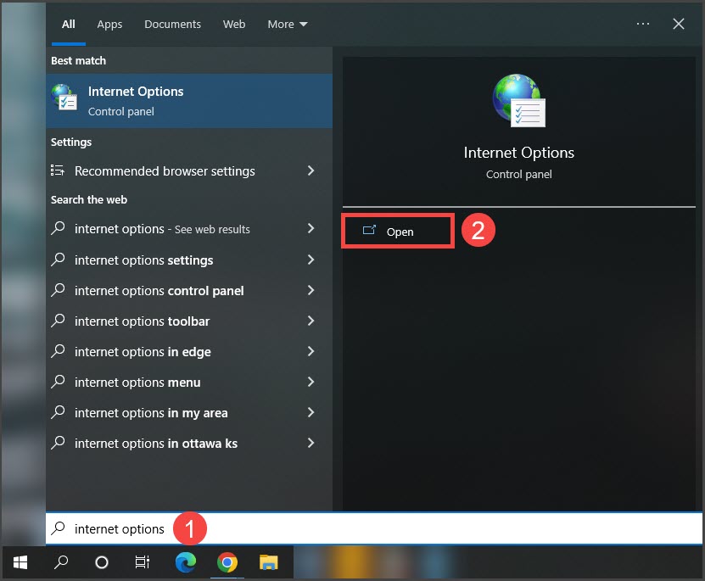The image size is (705, 581).
Task: Expand arrow for 'internet options settings'
Action: coord(311,260)
